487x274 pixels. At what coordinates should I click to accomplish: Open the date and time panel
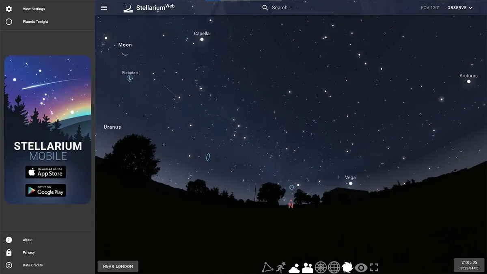(469, 265)
